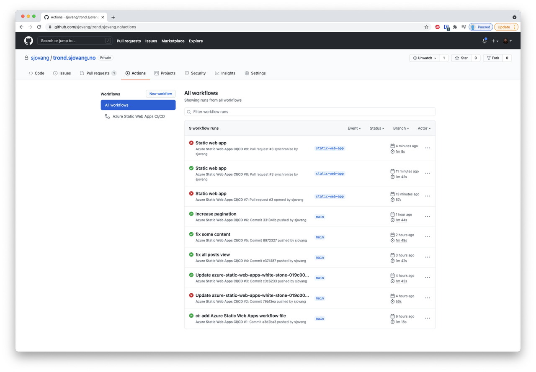Screen dimensions: 536x372
Task: Toggle the Paused extension indicator in toolbar
Action: (481, 26)
